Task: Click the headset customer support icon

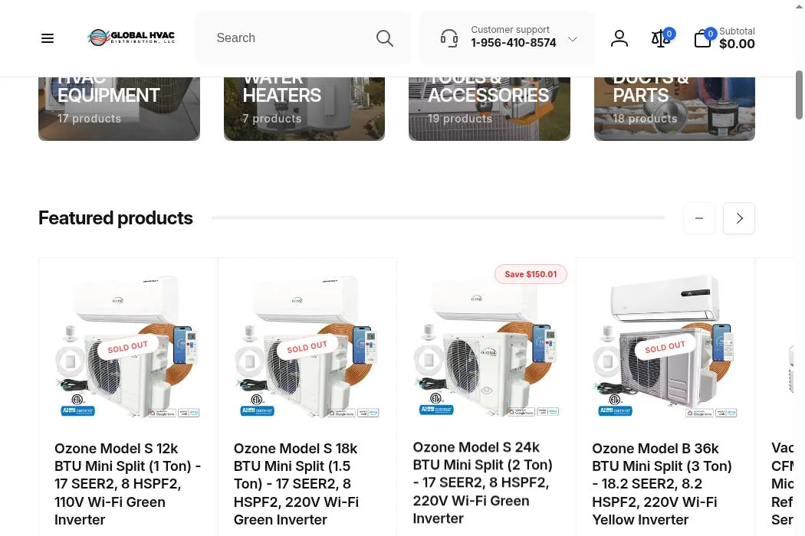Action: (x=449, y=38)
